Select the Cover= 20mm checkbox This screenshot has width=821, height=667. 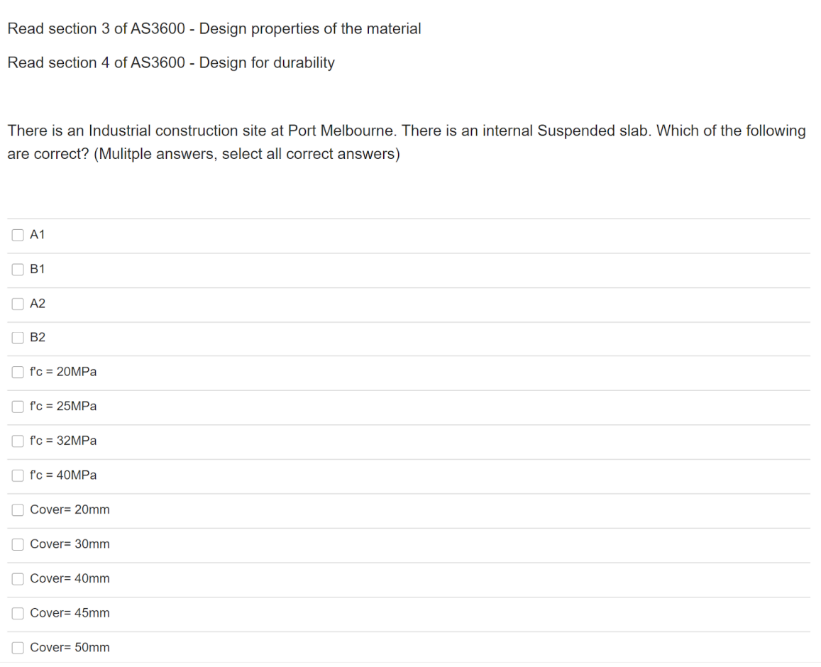18,509
